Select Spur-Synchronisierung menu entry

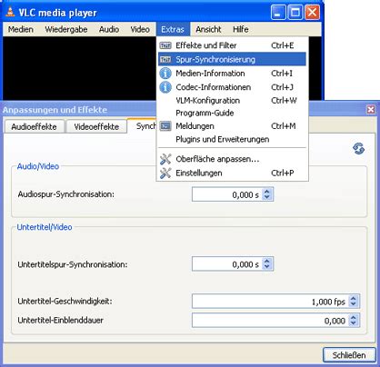pos(232,59)
